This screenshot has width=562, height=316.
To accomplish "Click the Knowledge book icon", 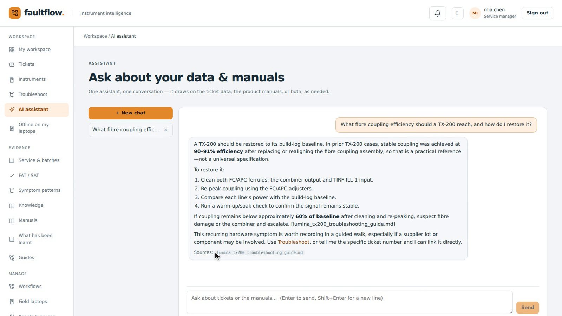I will (12, 205).
